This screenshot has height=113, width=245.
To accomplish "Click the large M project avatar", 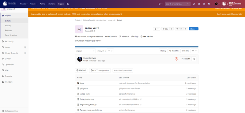I will pyautogui.click(x=79, y=29).
